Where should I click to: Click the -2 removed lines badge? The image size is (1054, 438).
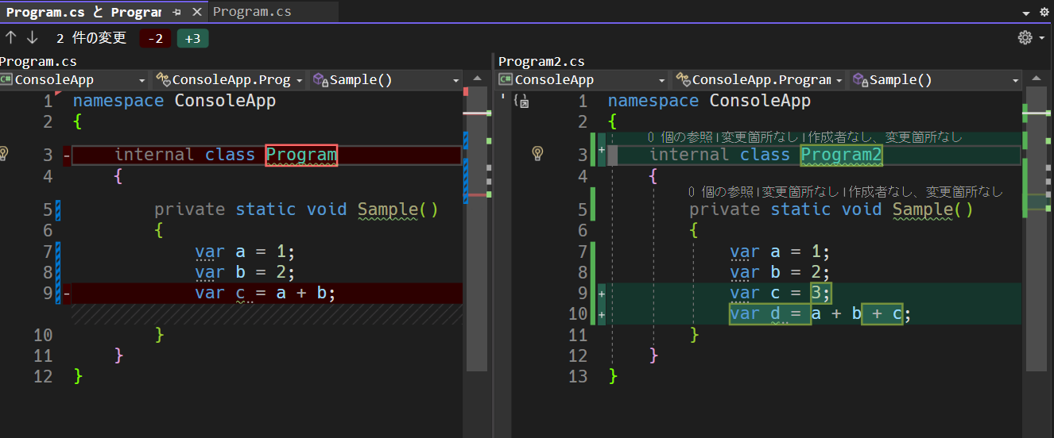click(155, 38)
